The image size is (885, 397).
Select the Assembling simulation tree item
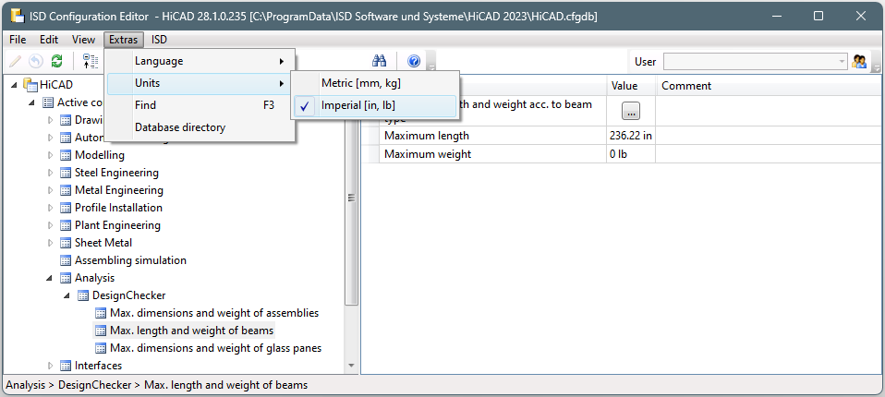point(130,260)
